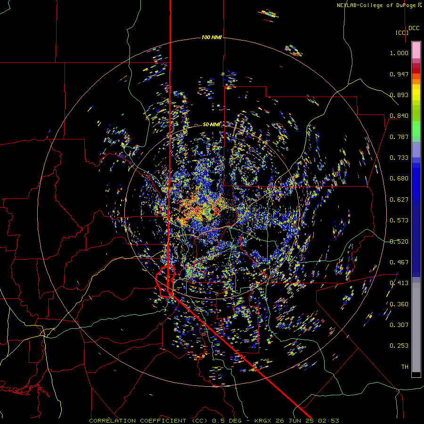Click the 0.787 value on color scale
The image size is (424, 424).
399,137
